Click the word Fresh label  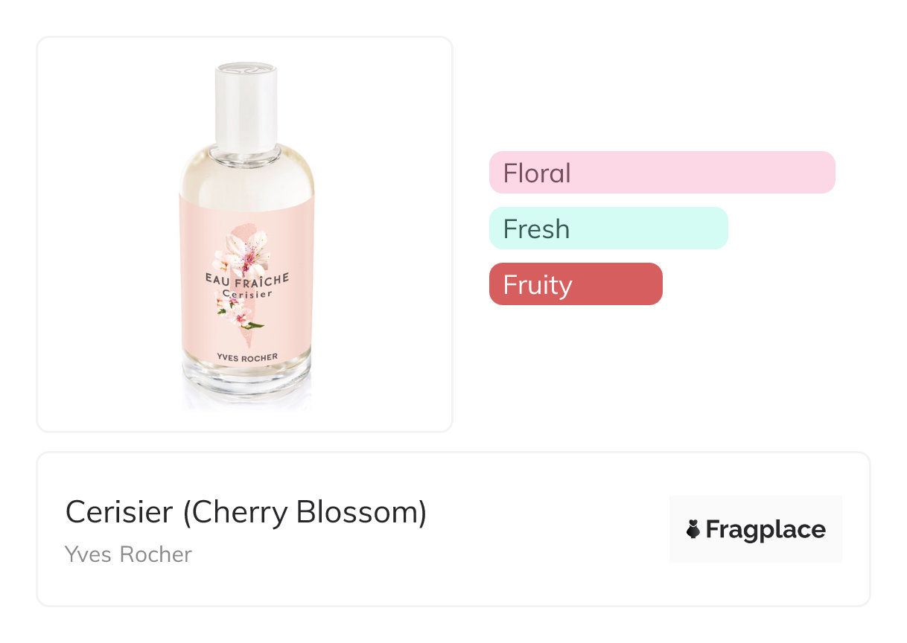pos(536,229)
